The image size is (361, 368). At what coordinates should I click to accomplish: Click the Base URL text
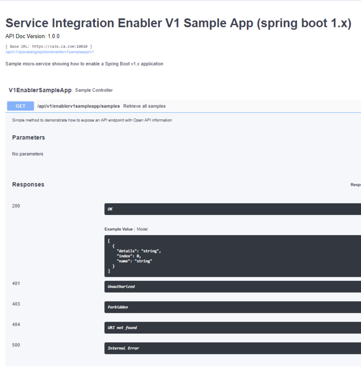(49, 46)
